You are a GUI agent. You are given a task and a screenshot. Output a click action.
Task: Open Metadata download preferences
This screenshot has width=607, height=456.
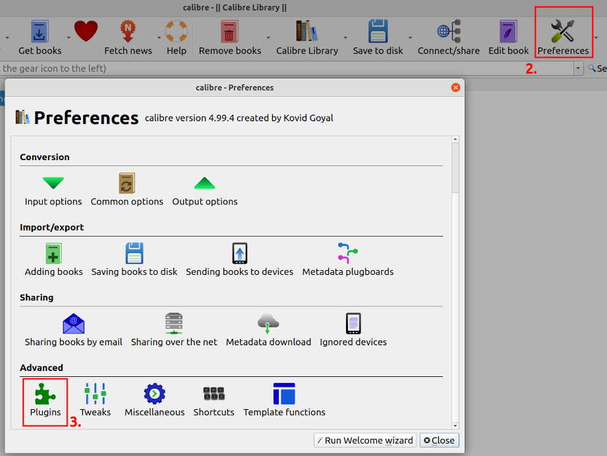[x=269, y=330]
